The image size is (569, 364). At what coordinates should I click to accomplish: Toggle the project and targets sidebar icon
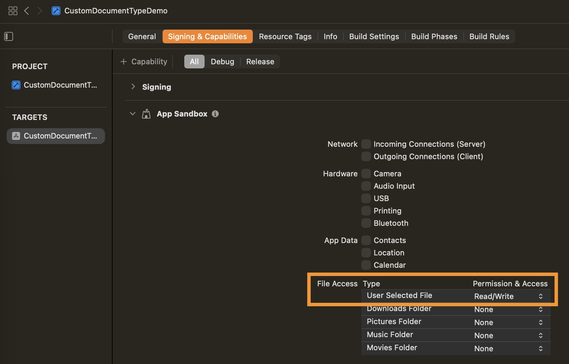tap(9, 36)
